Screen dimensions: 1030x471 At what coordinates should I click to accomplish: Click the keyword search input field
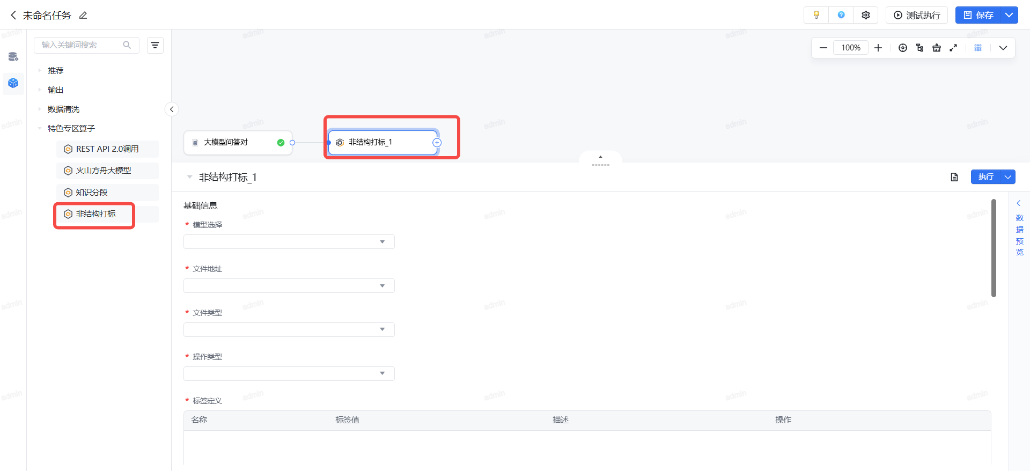80,45
